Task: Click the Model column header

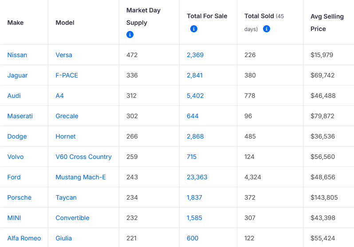Action: (x=65, y=23)
